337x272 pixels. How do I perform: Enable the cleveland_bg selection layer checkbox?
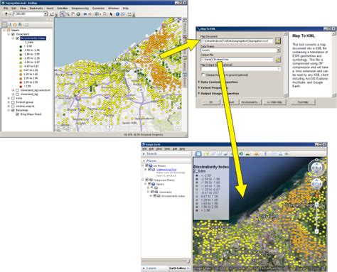tap(17, 90)
